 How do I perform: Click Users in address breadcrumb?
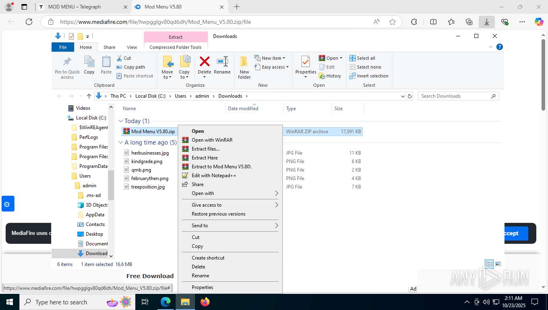point(181,96)
